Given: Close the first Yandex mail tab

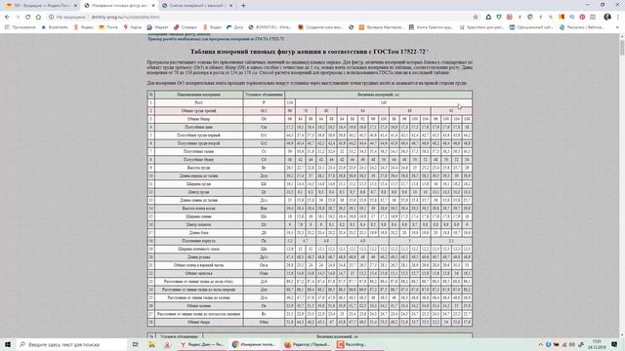Looking at the screenshot, I should [x=75, y=6].
